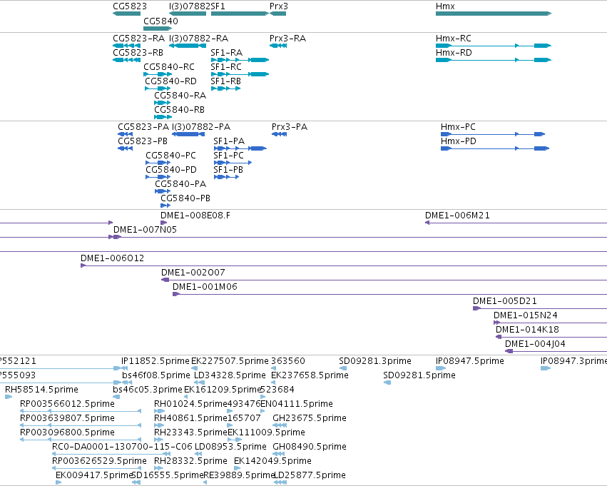
Task: Click the Hmx-PC protein feature
Action: click(493, 134)
